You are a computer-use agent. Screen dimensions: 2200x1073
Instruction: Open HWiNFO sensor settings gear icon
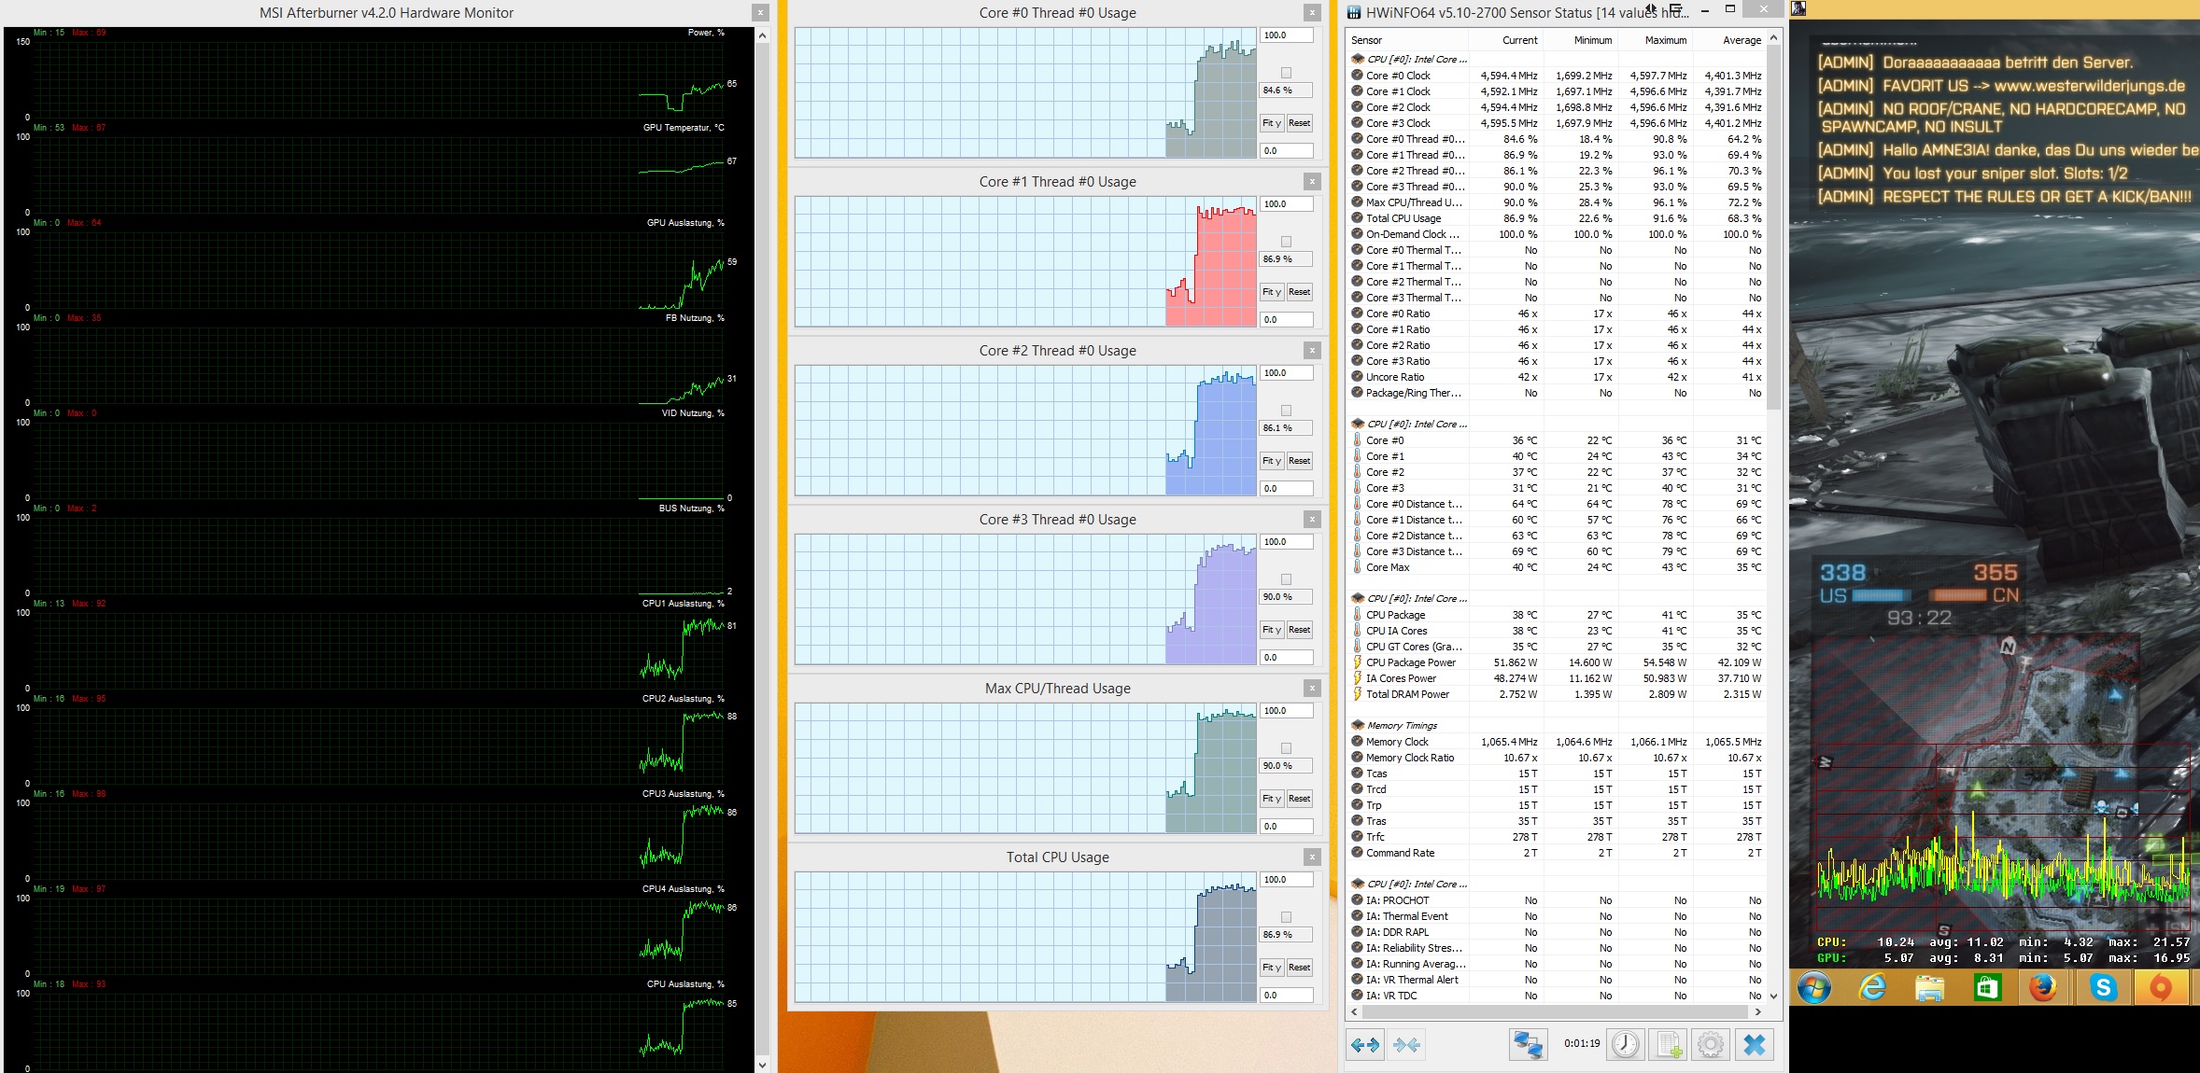coord(1711,1044)
